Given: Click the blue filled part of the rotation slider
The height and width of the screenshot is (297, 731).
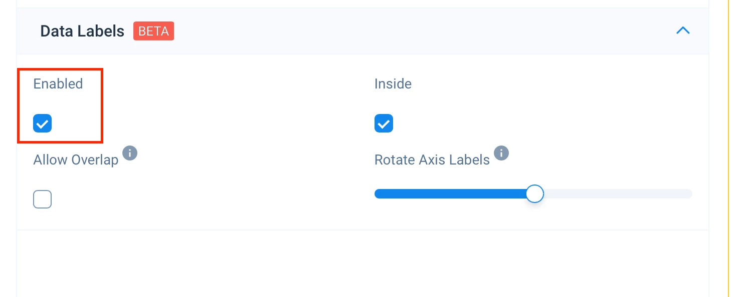Looking at the screenshot, I should pos(450,193).
